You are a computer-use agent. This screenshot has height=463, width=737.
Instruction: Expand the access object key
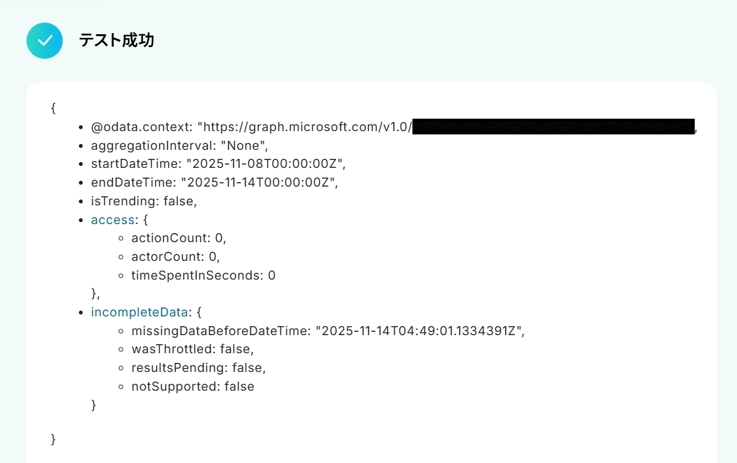point(112,220)
